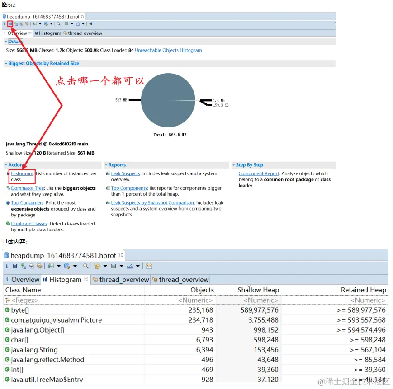Click calculate retained size icon in lower toolbar
The width and height of the screenshot is (393, 389).
pos(114,266)
